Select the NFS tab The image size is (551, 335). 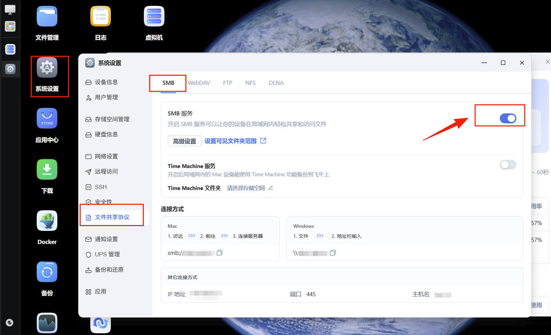click(250, 83)
